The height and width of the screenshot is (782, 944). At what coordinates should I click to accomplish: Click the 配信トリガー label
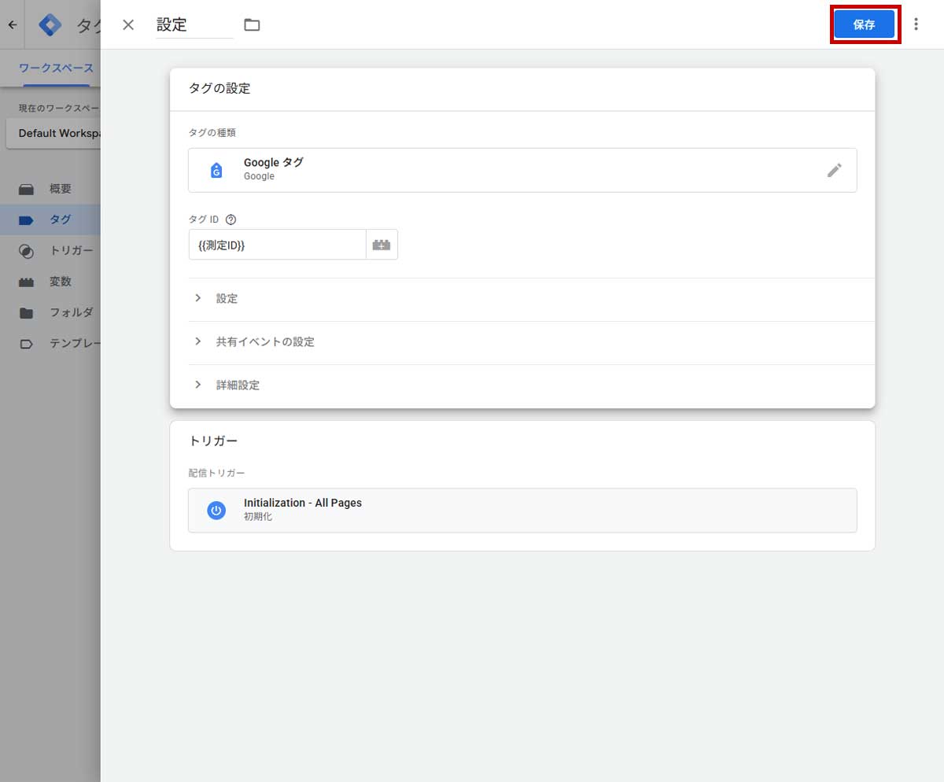(216, 473)
